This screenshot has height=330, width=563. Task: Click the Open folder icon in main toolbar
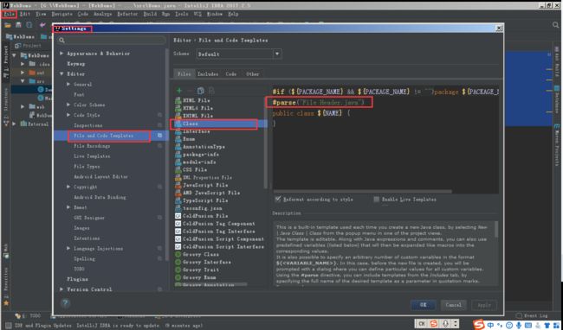coord(8,25)
